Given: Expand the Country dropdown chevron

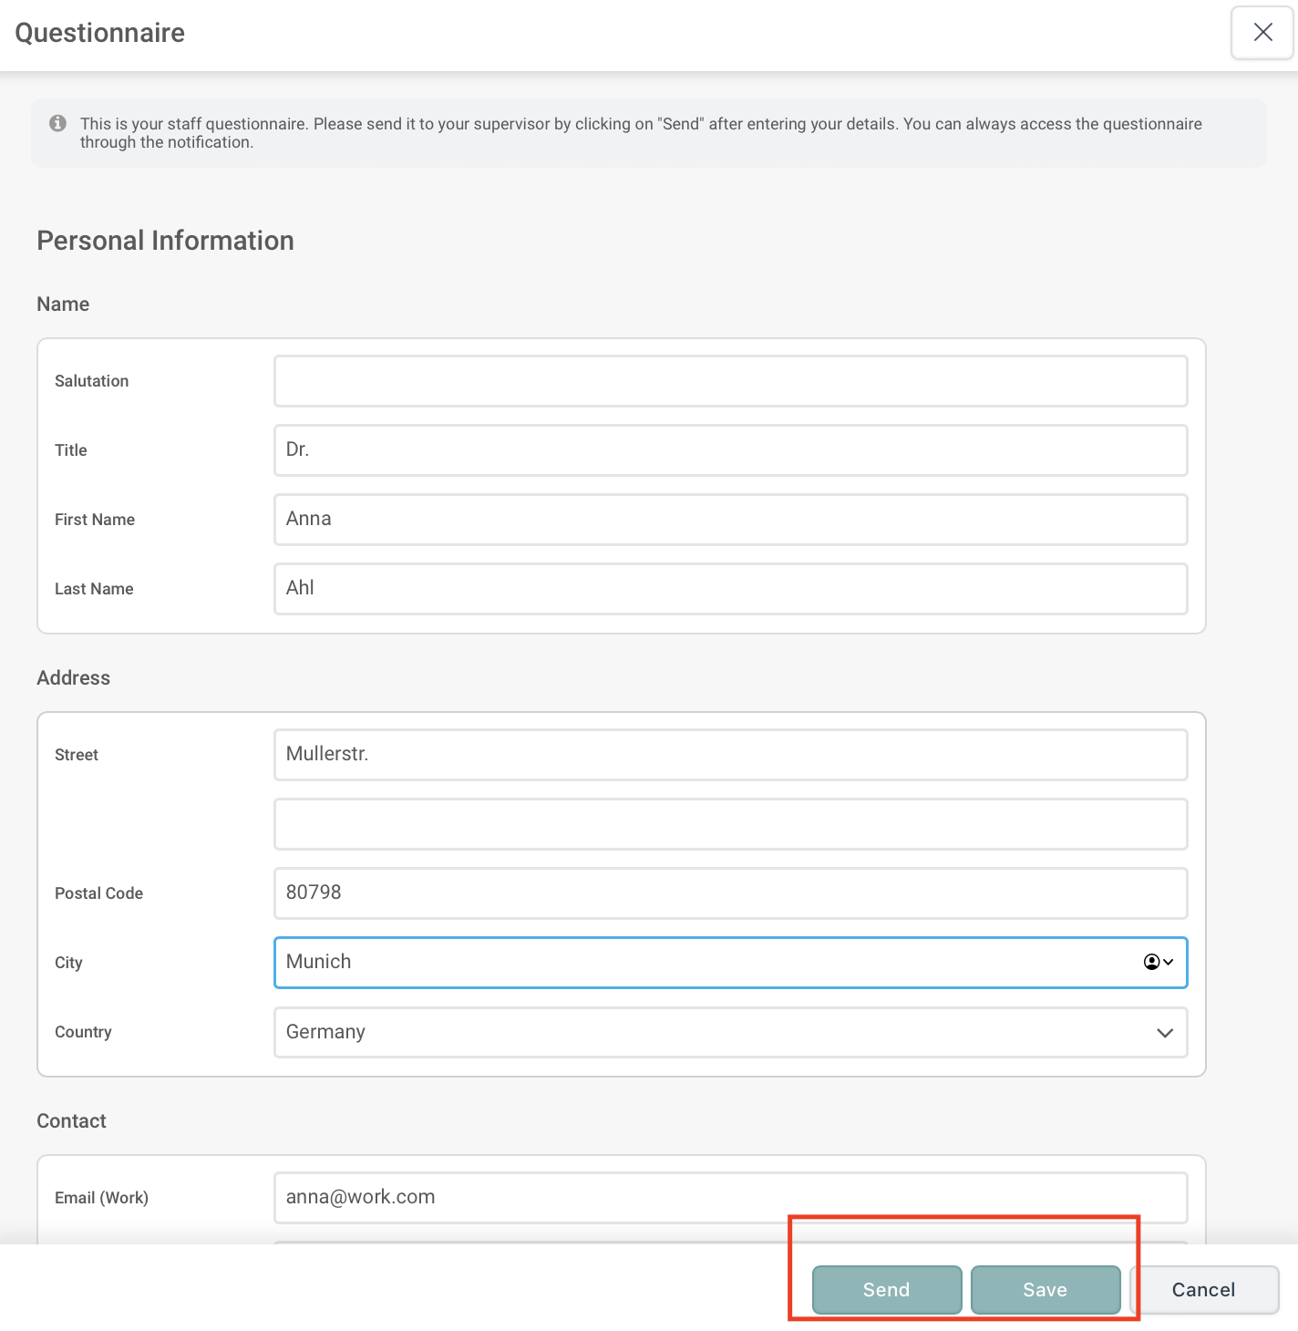Looking at the screenshot, I should coord(1165,1032).
